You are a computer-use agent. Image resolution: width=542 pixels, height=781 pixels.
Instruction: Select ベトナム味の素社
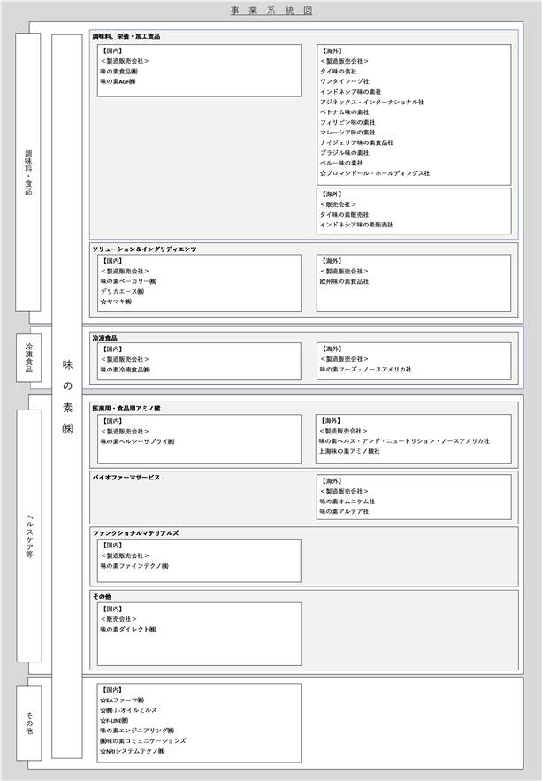tap(345, 112)
